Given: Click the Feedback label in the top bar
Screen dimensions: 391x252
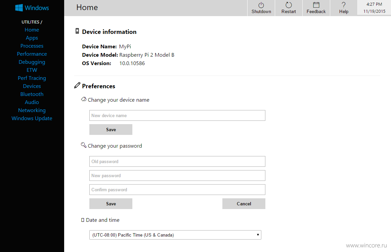Looking at the screenshot, I should click(x=316, y=12).
